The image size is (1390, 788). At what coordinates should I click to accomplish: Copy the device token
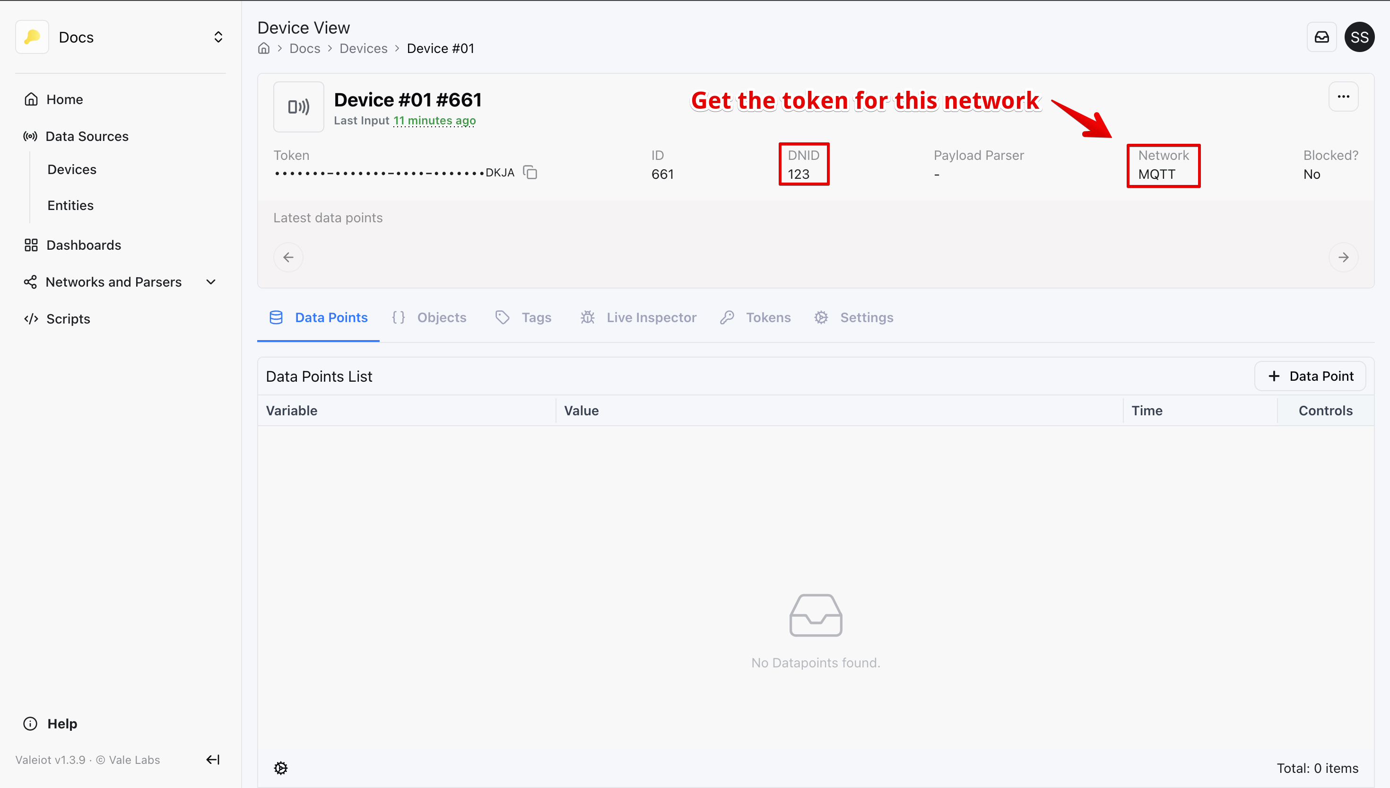pyautogui.click(x=530, y=172)
